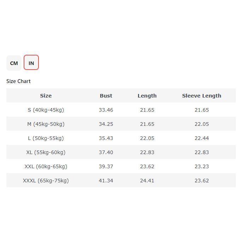Click the 35.43 bust measurement for size L
Screen dimensions: 241x241
pyautogui.click(x=106, y=138)
